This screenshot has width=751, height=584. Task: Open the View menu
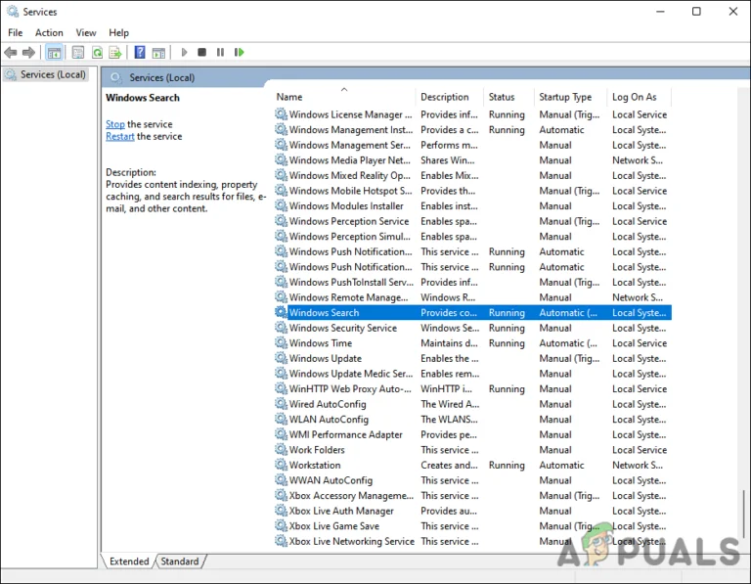[x=86, y=32]
